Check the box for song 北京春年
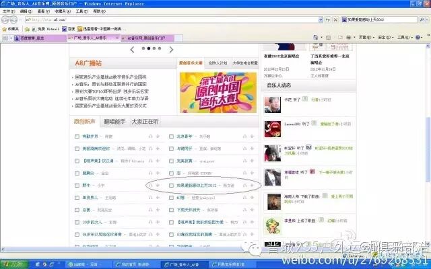Viewport: 431px width, 269px height. point(171,137)
